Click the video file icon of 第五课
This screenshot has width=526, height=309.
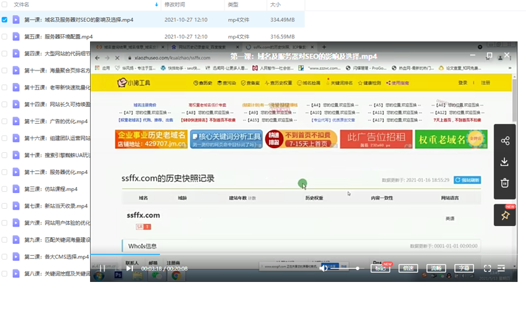point(16,36)
